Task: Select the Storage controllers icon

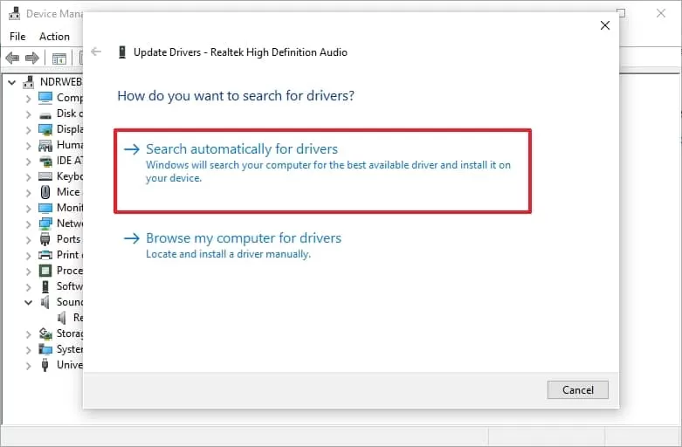Action: pos(45,334)
